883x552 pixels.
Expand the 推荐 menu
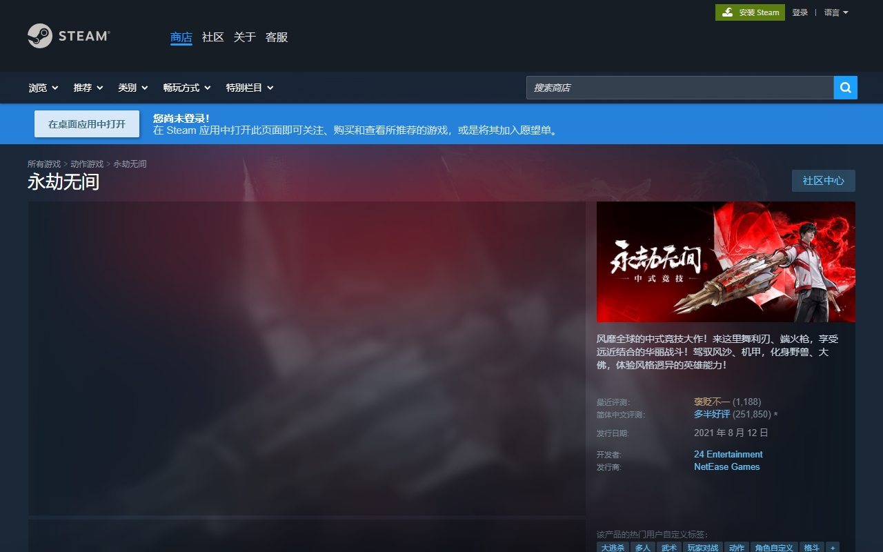(x=88, y=88)
